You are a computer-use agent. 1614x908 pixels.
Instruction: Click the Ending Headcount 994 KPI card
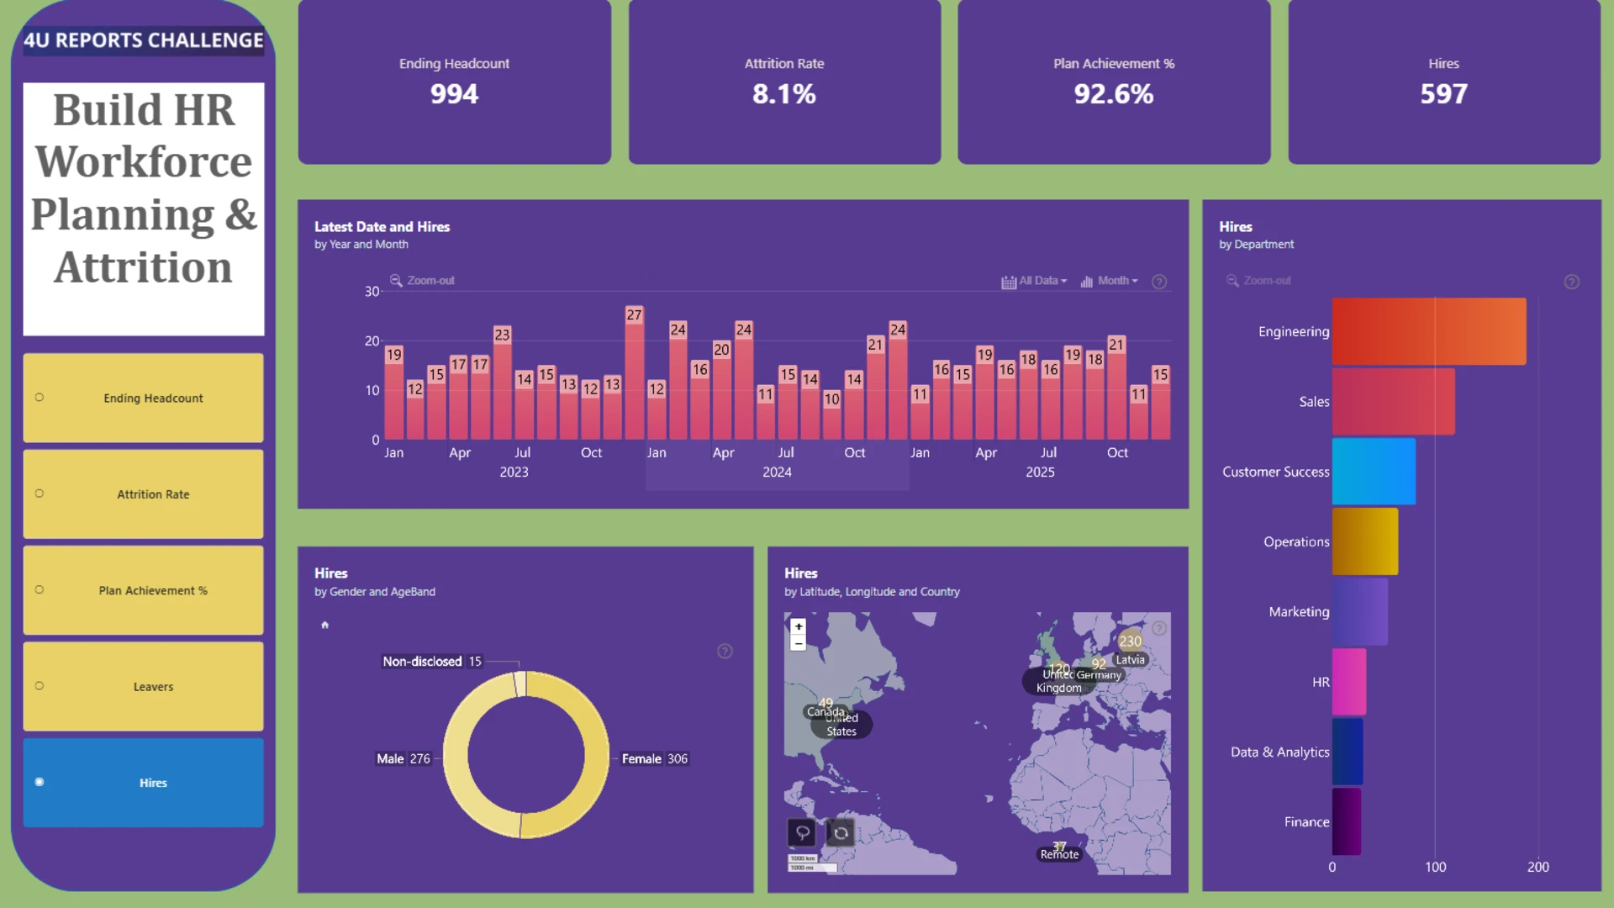point(454,82)
